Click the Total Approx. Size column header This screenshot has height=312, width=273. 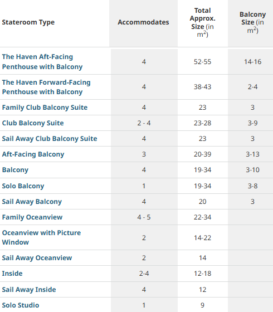click(203, 22)
